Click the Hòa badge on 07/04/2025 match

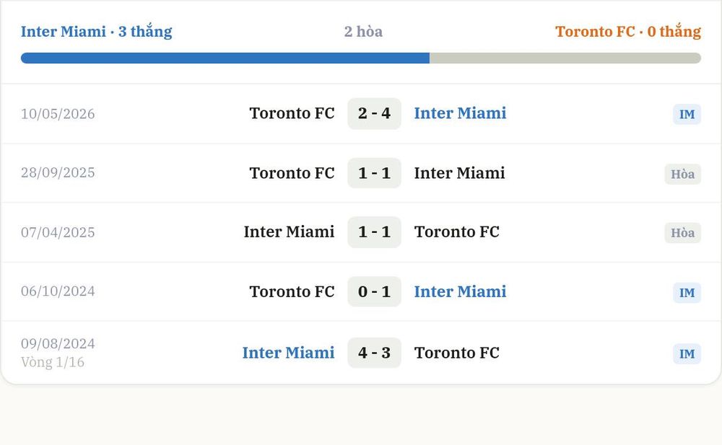click(x=682, y=233)
